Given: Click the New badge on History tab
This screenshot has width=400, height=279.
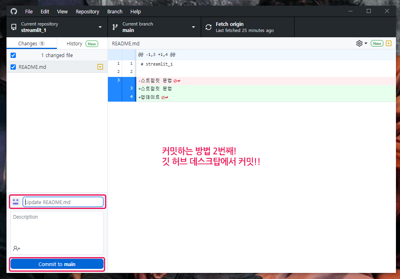Looking at the screenshot, I should click(92, 44).
